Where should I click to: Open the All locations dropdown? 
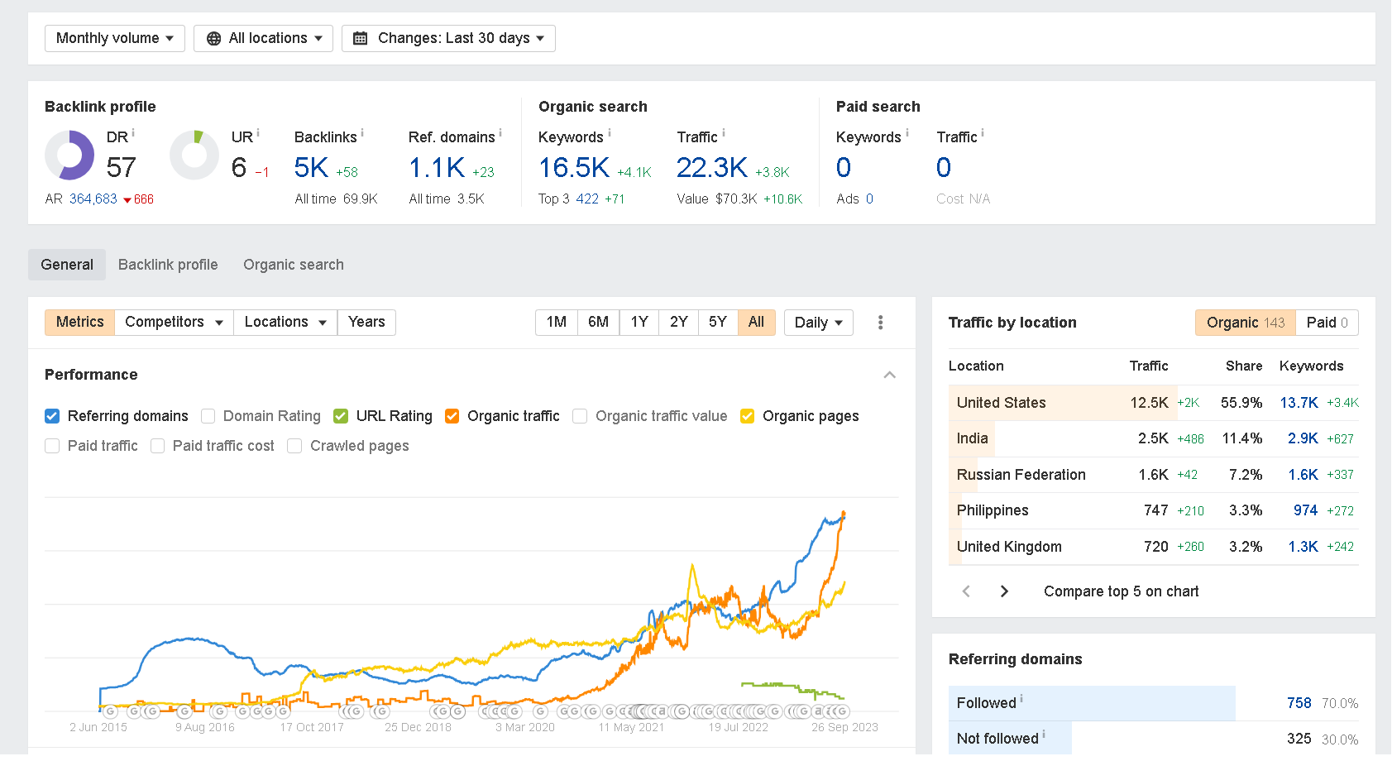263,38
